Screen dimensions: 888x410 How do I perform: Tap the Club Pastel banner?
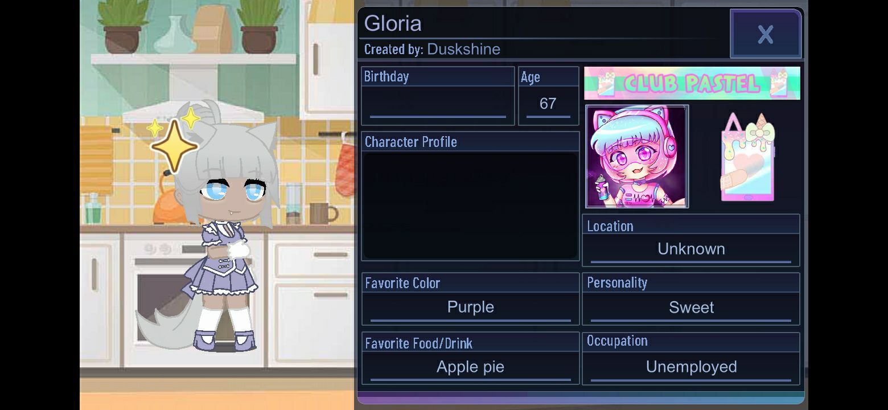pyautogui.click(x=692, y=83)
